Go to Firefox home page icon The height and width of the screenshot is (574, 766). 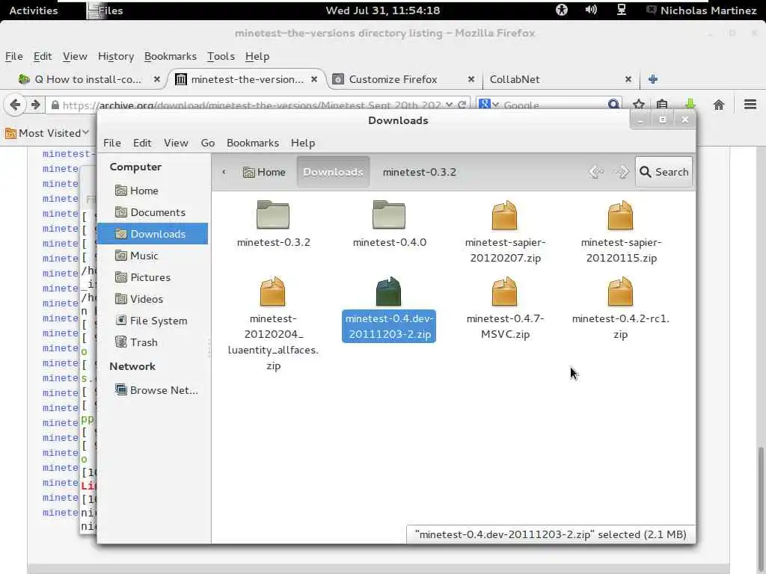(719, 105)
